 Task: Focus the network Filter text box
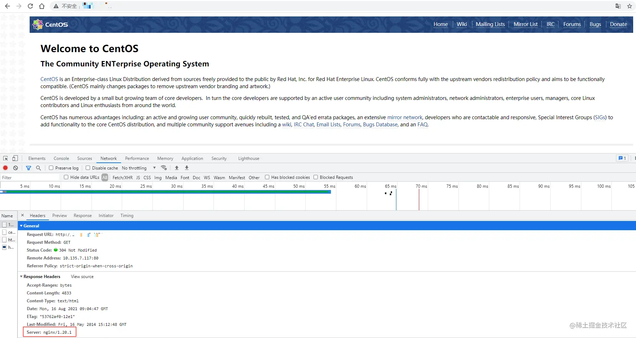click(30, 177)
